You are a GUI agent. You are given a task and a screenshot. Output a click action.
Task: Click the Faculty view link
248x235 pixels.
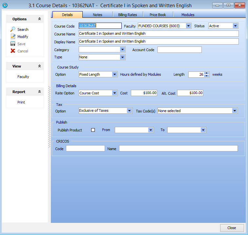point(23,77)
